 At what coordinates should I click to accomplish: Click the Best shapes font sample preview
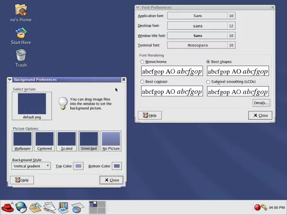[x=238, y=71]
